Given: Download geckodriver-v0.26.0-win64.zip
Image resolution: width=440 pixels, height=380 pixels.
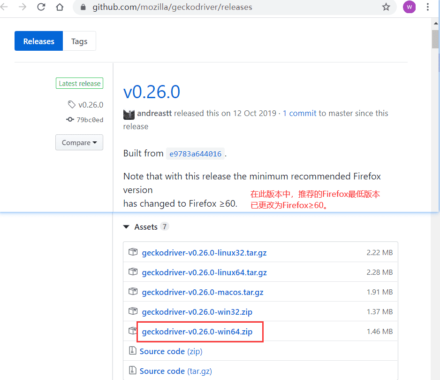Looking at the screenshot, I should [x=197, y=332].
